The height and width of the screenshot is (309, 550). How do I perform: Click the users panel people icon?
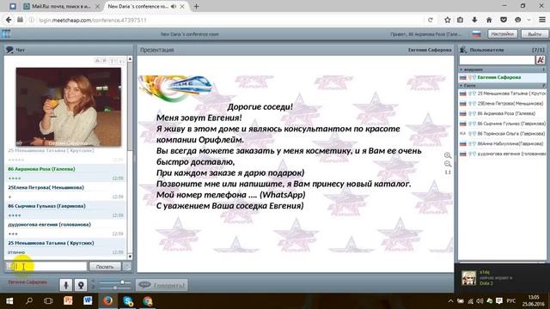click(463, 50)
